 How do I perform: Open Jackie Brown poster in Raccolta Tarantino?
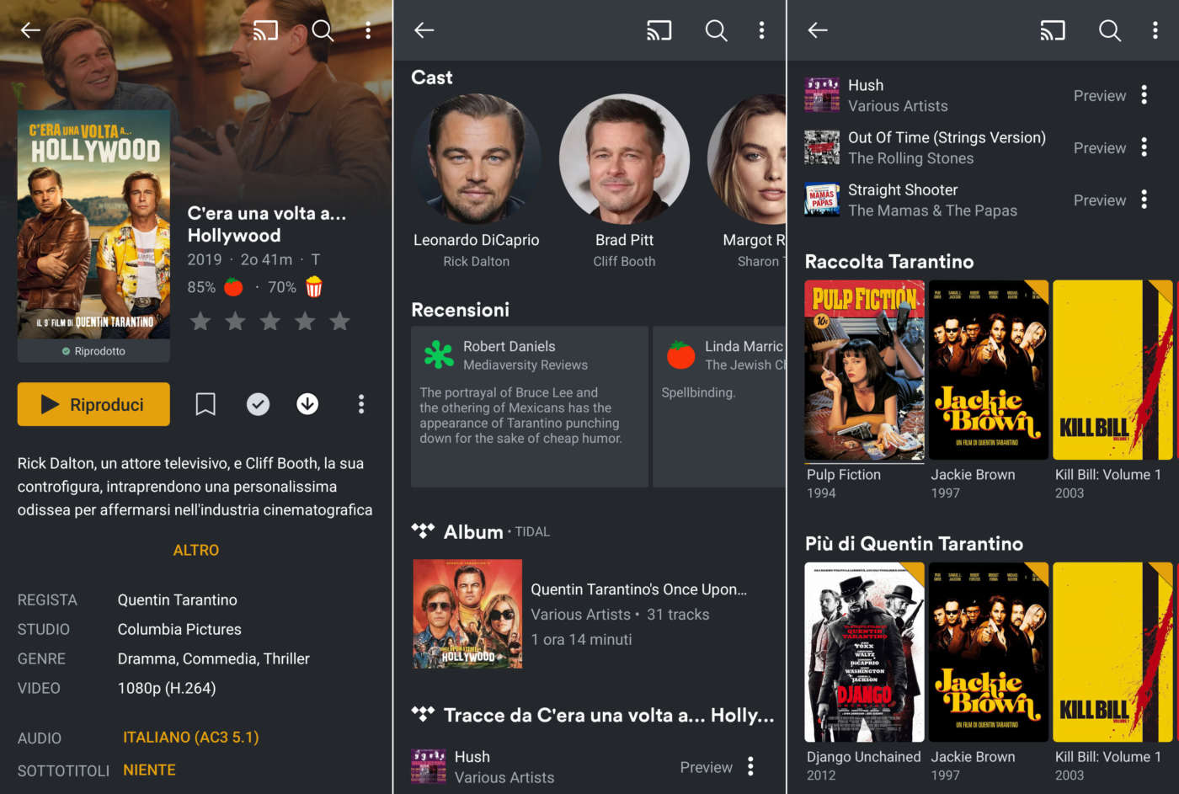point(989,370)
